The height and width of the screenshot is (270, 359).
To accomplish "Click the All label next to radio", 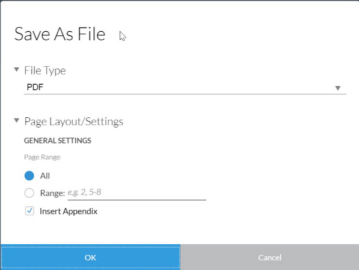I will pos(45,176).
